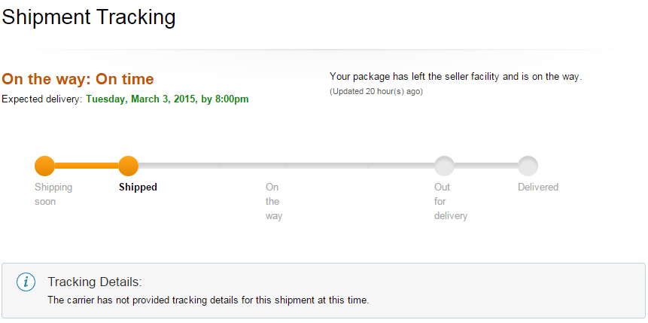Click the gray Delivered progress circle
This screenshot has width=648, height=323.
click(528, 166)
